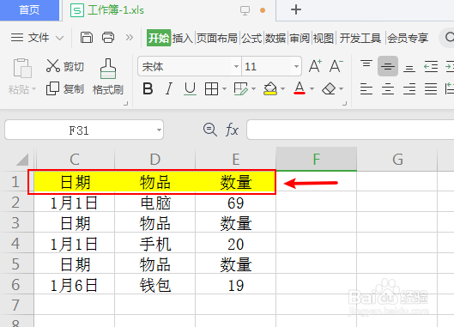Toggle middle vertical alignment
The height and width of the screenshot is (327, 454).
pyautogui.click(x=388, y=66)
